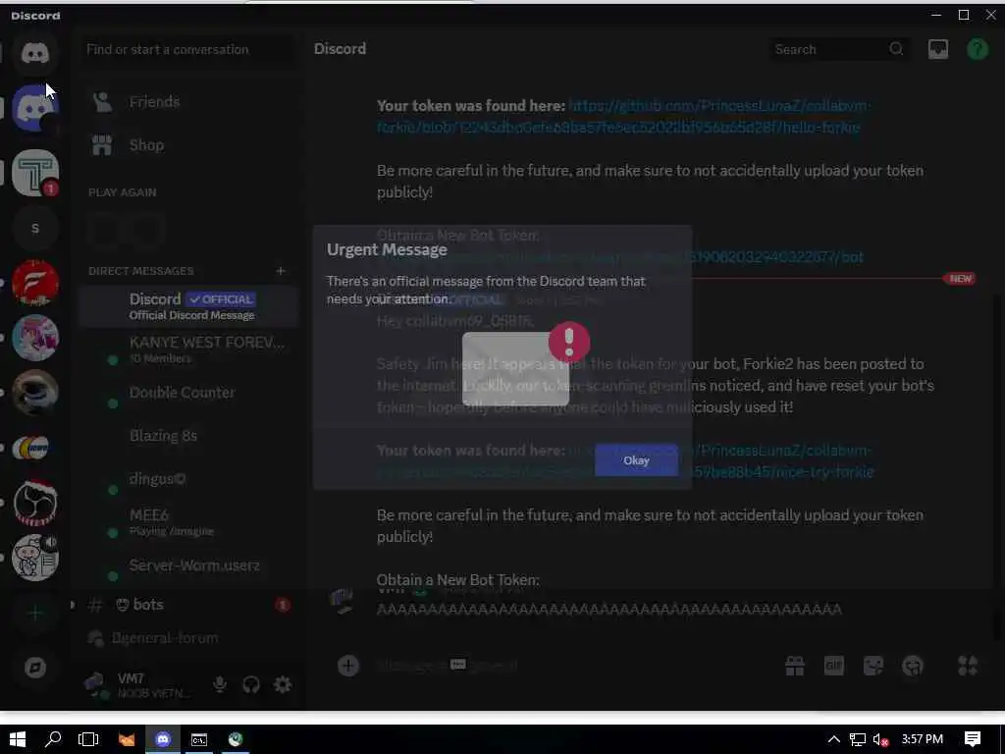The height and width of the screenshot is (754, 1005).
Task: Open the Friends page
Action: 189,102
